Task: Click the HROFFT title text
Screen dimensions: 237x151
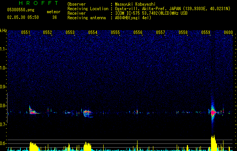Action: click(39, 3)
